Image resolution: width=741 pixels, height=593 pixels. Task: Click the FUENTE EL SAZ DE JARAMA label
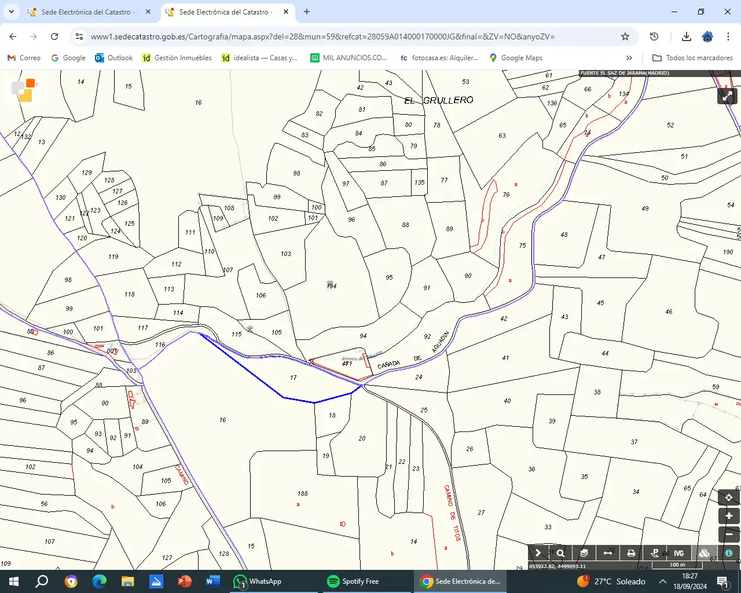[x=625, y=73]
